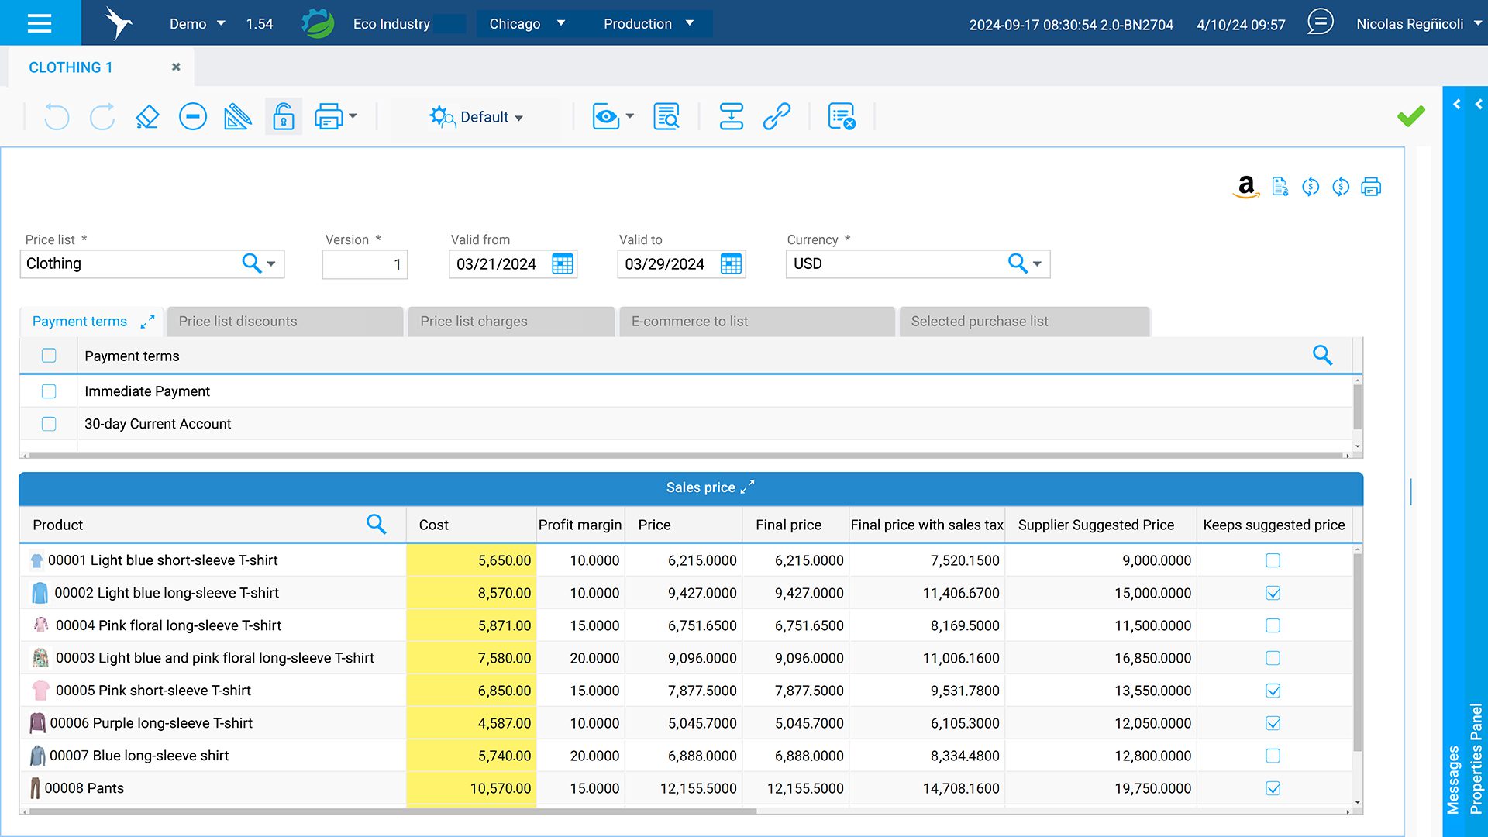Click the Amazon logo icon
1488x837 pixels.
coord(1245,186)
